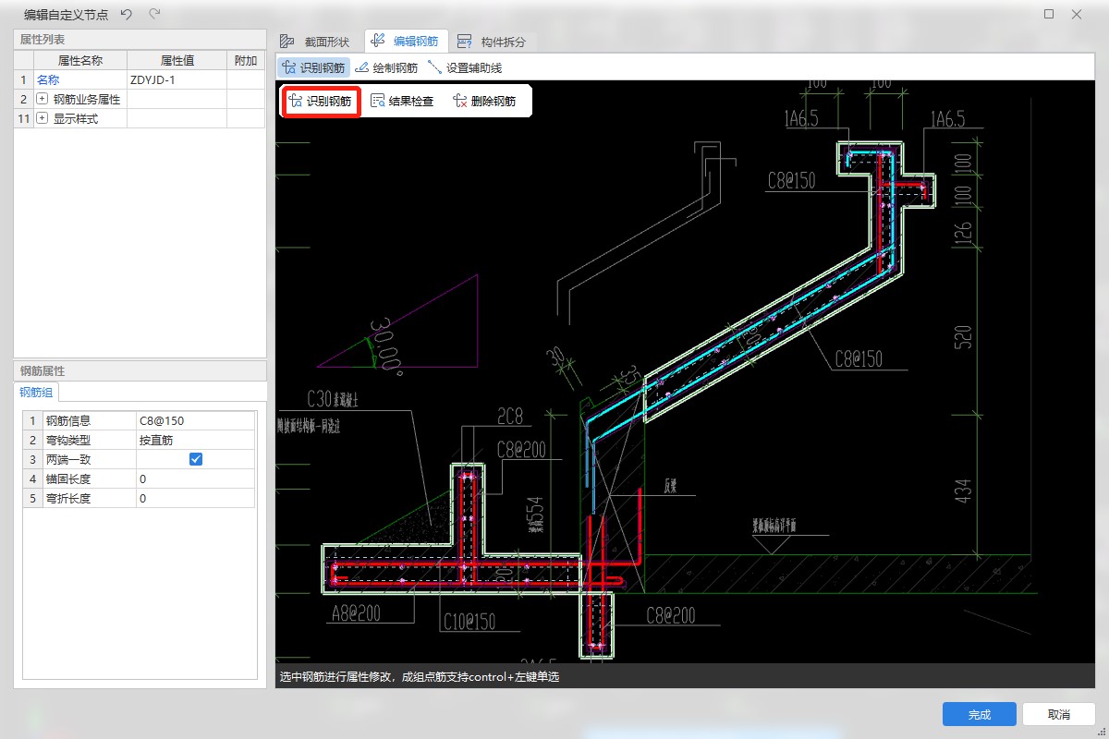The width and height of the screenshot is (1109, 739).
Task: Open the 编辑钢筋 tab
Action: (406, 42)
